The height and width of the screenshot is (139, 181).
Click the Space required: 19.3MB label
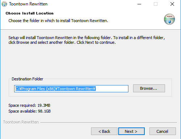[29, 105]
